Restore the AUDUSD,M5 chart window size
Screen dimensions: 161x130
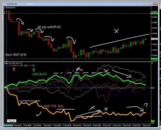[150, 4]
